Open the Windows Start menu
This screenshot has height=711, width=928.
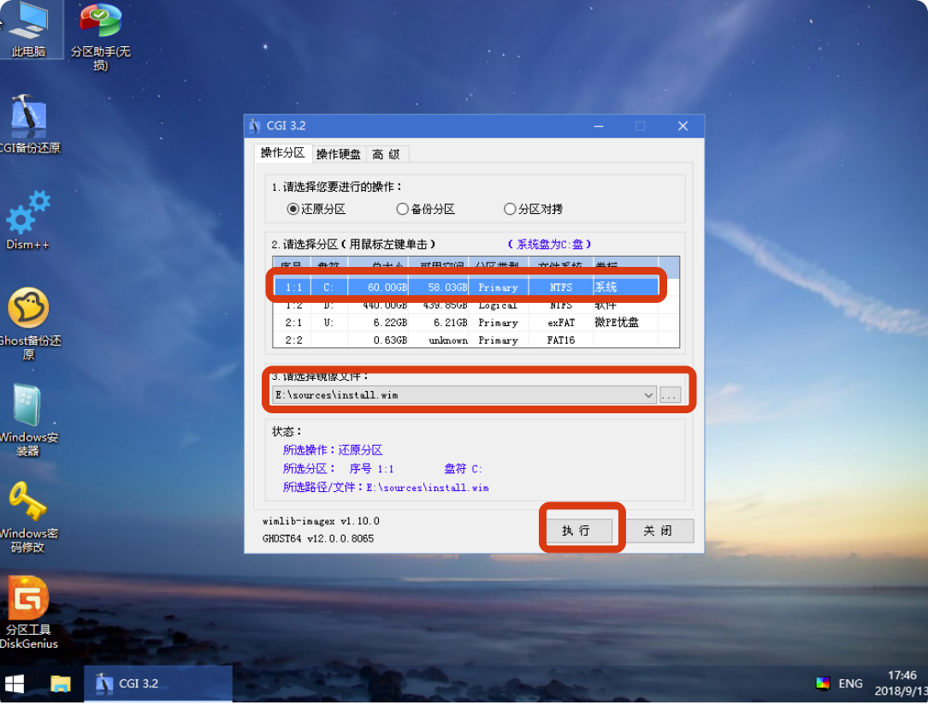[15, 684]
